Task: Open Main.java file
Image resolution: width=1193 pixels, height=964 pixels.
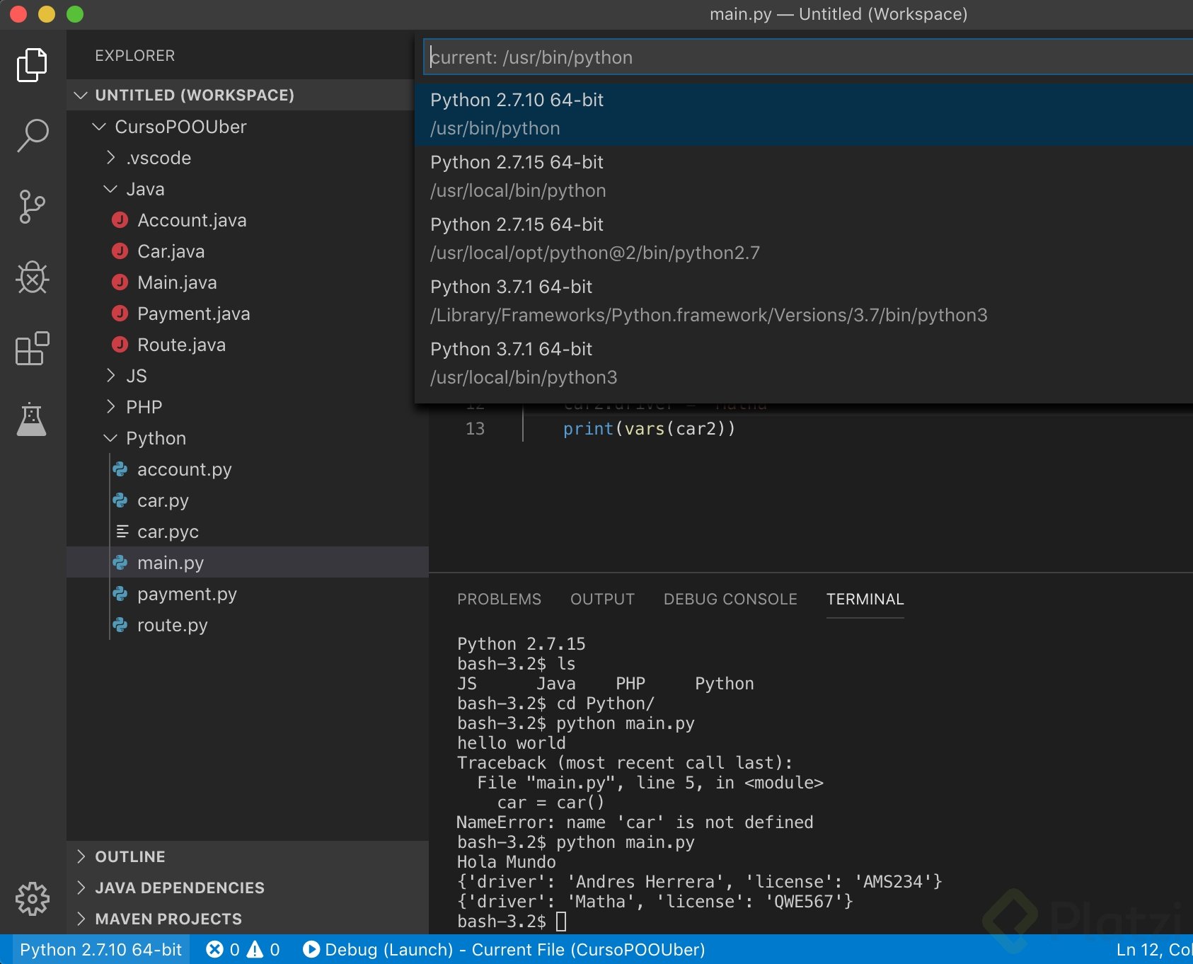Action: [177, 282]
